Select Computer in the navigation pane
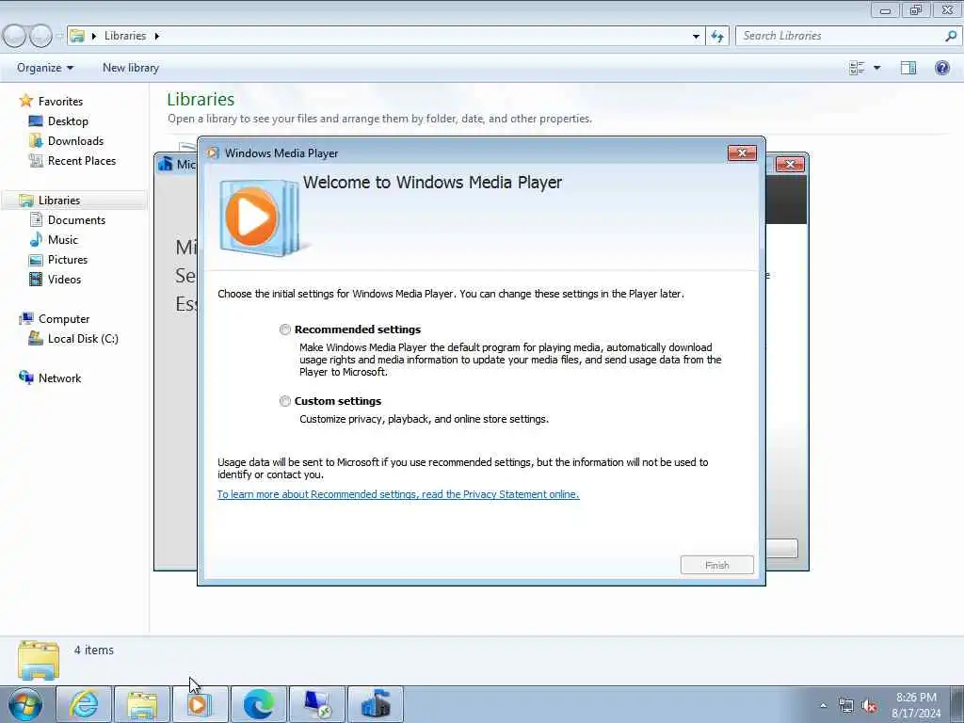 (x=64, y=319)
